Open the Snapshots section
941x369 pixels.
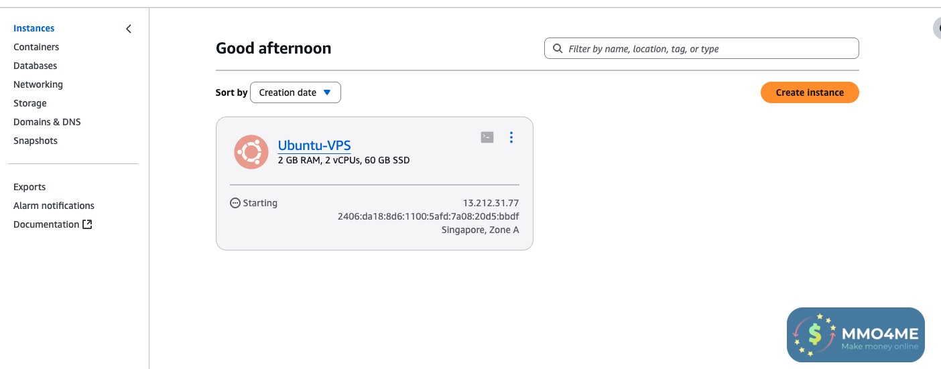[x=36, y=141]
